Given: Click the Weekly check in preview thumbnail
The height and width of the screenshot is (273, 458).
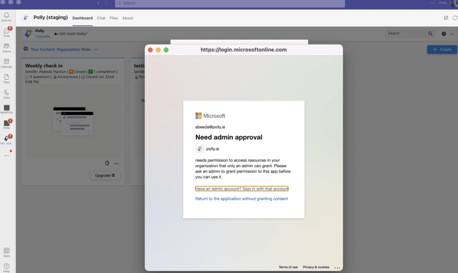Looking at the screenshot, I should click(x=73, y=121).
